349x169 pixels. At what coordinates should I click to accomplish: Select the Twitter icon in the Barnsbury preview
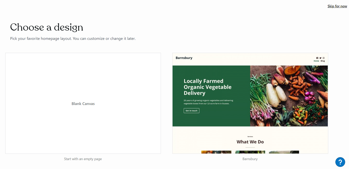coord(320,58)
